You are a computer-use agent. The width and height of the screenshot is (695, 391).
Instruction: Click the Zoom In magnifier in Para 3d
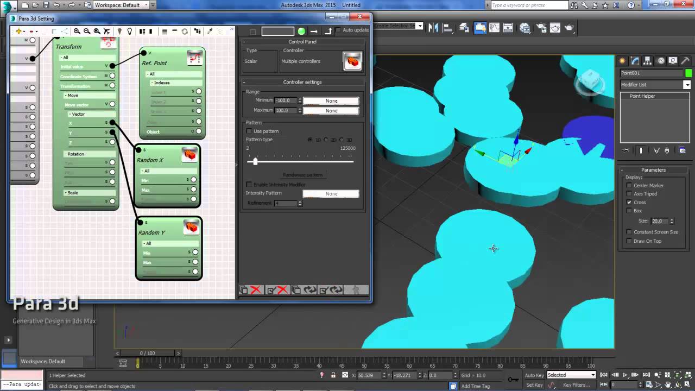77,31
